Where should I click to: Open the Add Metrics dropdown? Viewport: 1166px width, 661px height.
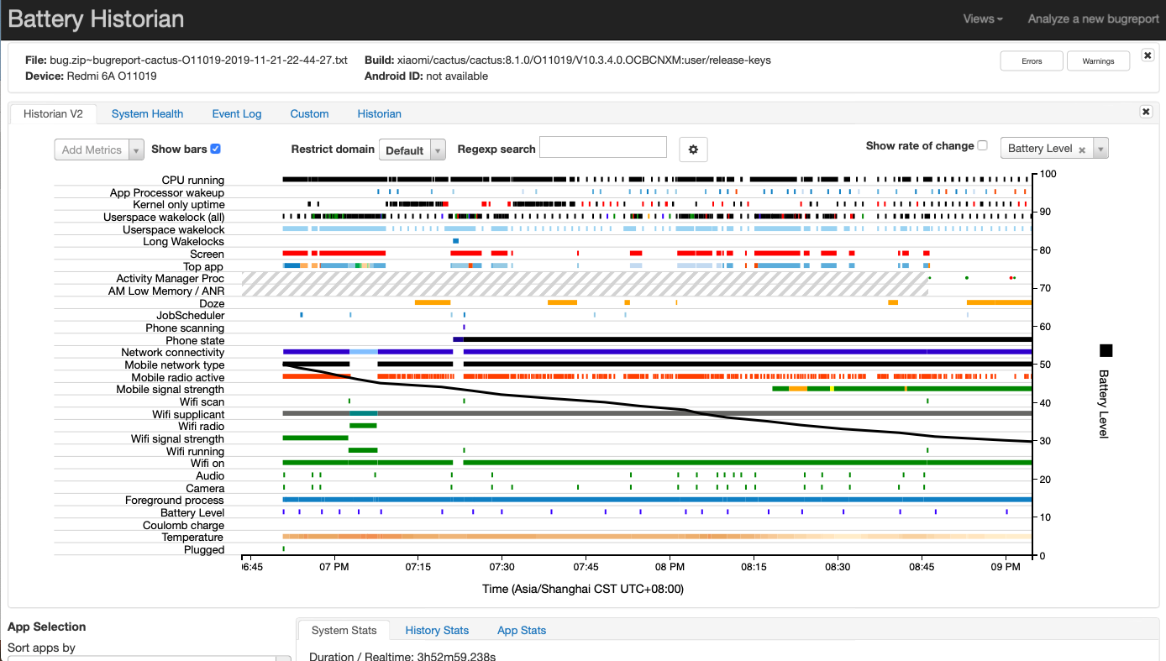(x=99, y=150)
